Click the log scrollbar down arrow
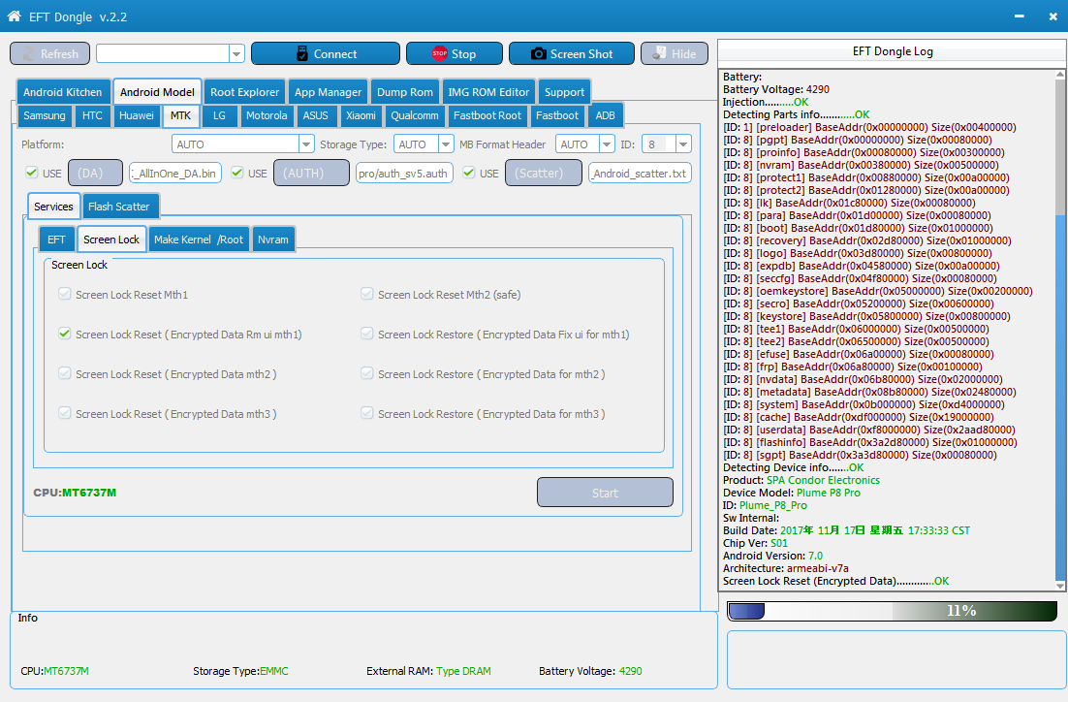The height and width of the screenshot is (702, 1068). coord(1060,586)
